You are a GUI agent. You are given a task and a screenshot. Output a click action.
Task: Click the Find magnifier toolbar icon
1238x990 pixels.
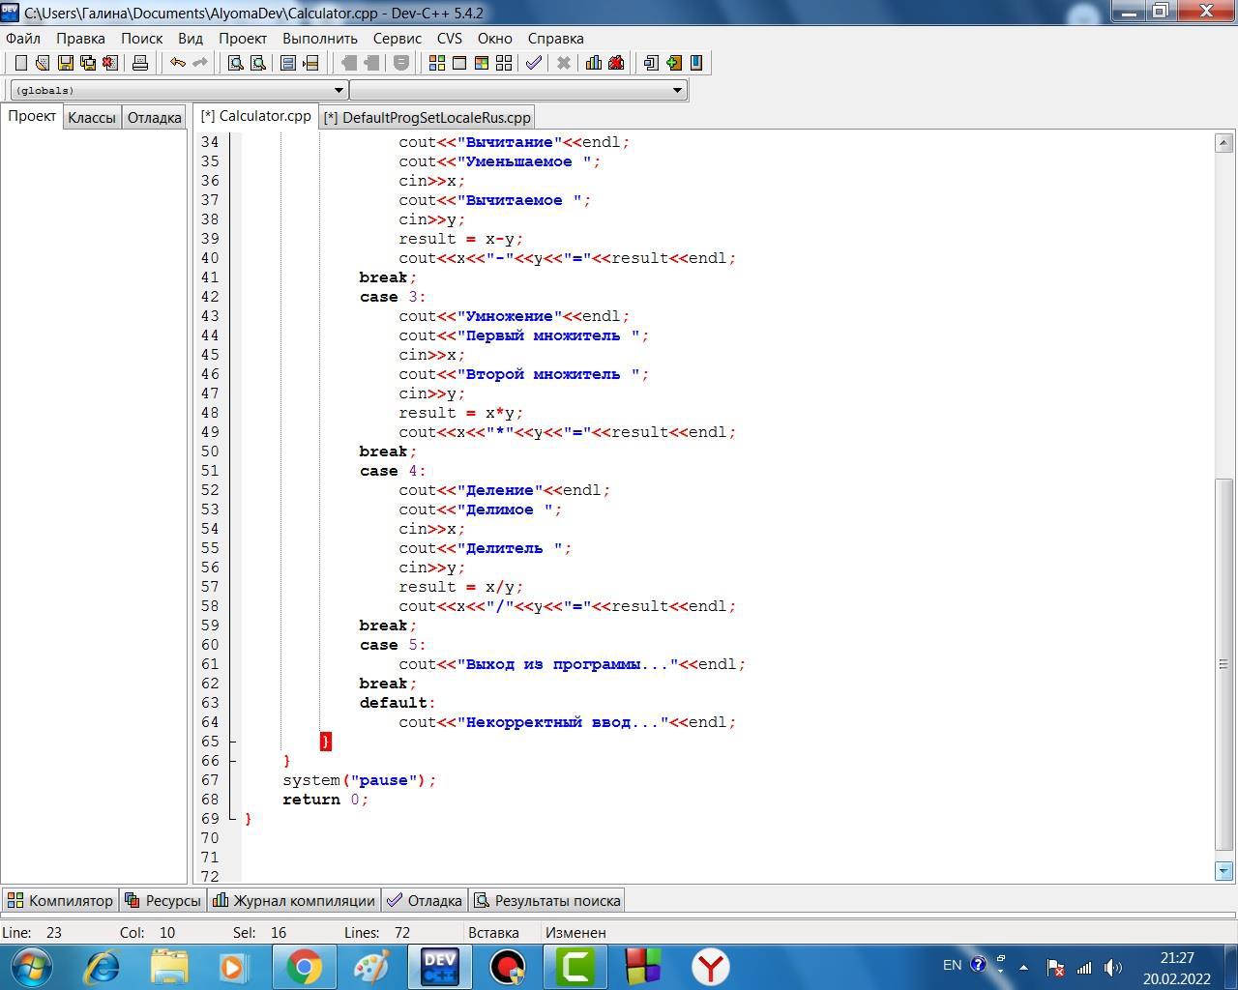[235, 63]
